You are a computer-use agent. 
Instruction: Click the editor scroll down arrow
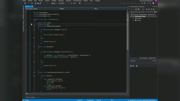coord(127,91)
